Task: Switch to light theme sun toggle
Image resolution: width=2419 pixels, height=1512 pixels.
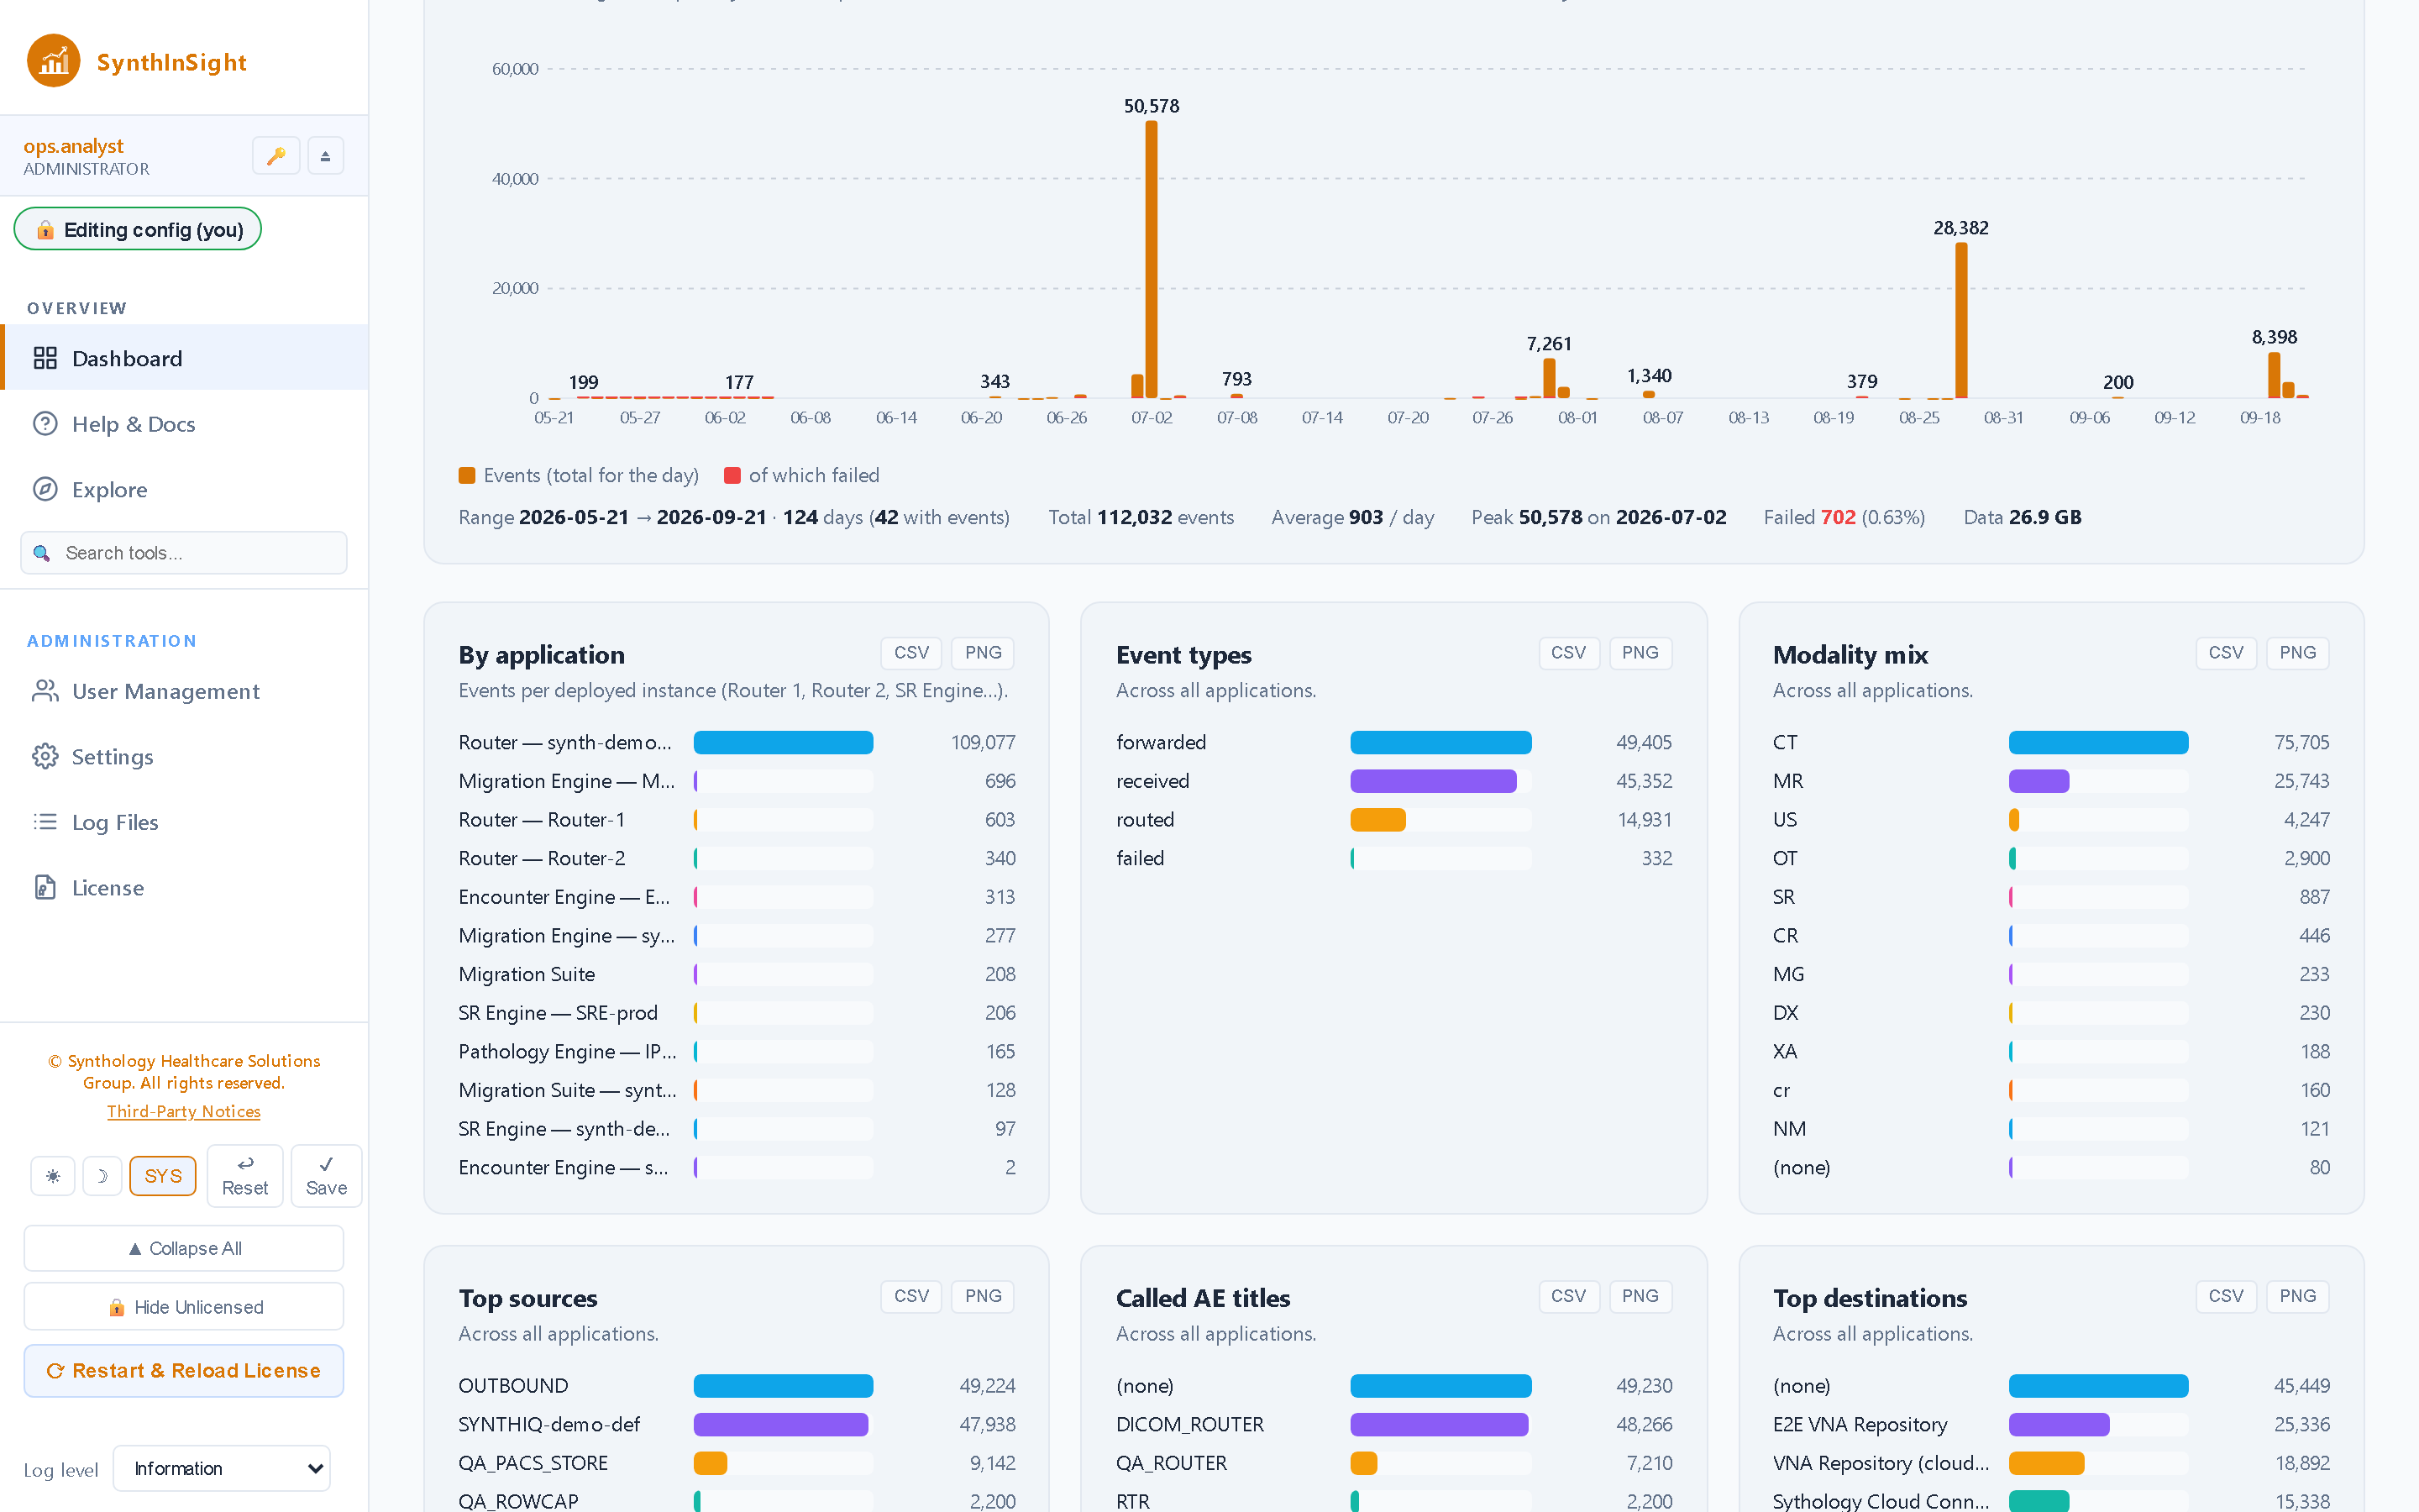Action: pos(53,1176)
